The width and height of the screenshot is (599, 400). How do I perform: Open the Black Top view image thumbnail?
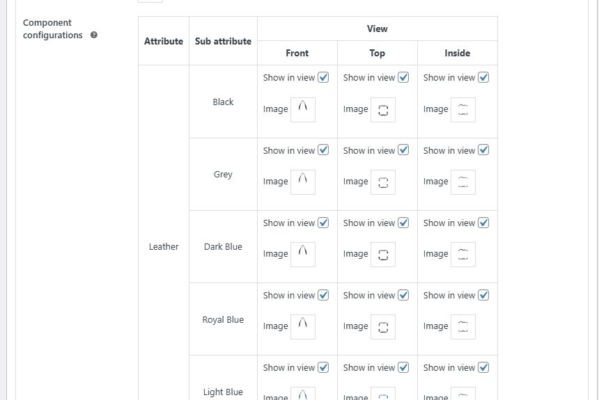click(383, 109)
